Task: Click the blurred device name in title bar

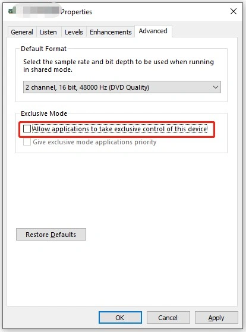Action: point(40,10)
